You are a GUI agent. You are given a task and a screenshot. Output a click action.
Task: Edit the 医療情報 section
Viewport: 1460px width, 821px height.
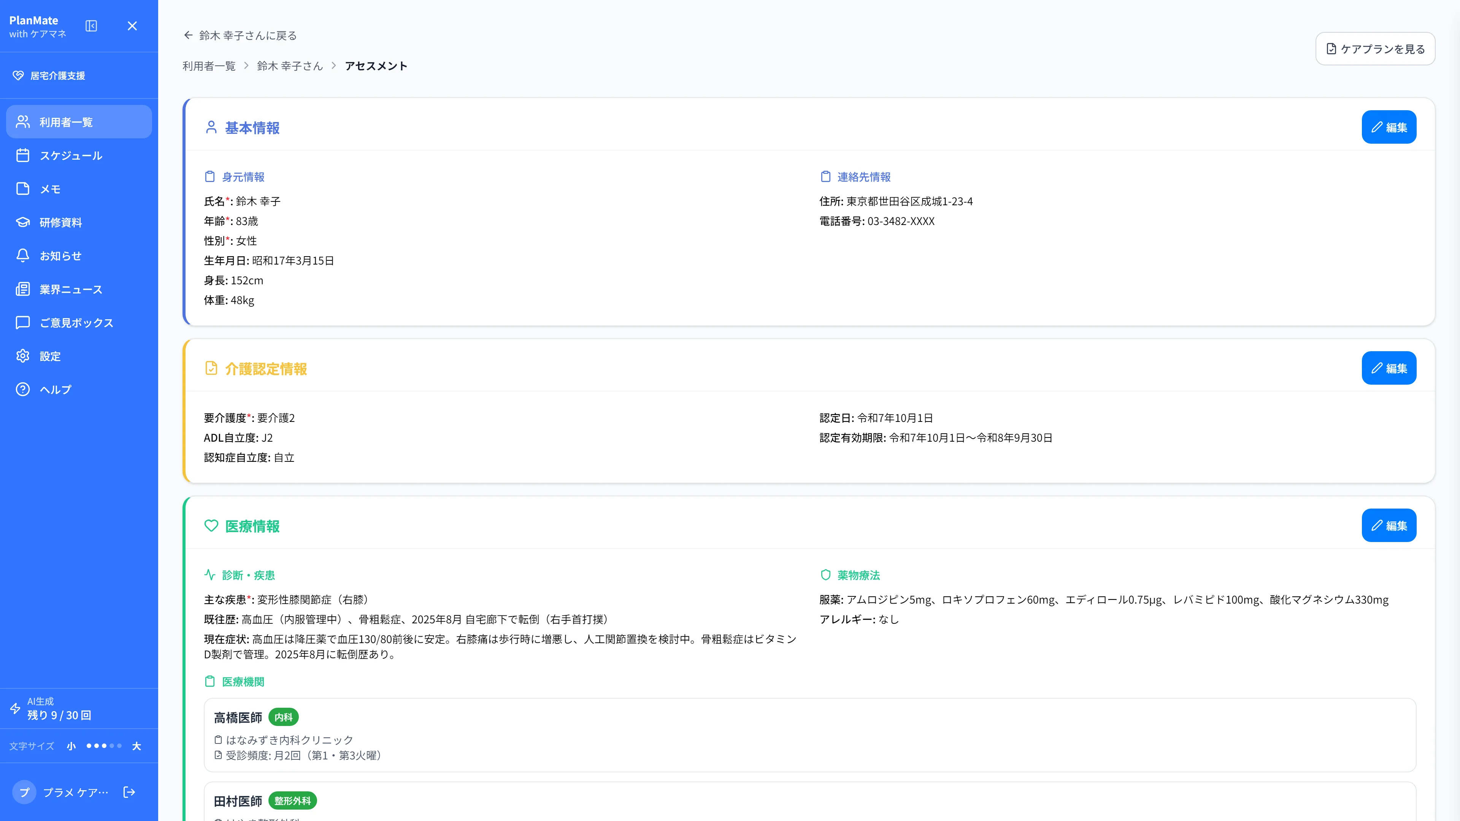tap(1389, 525)
